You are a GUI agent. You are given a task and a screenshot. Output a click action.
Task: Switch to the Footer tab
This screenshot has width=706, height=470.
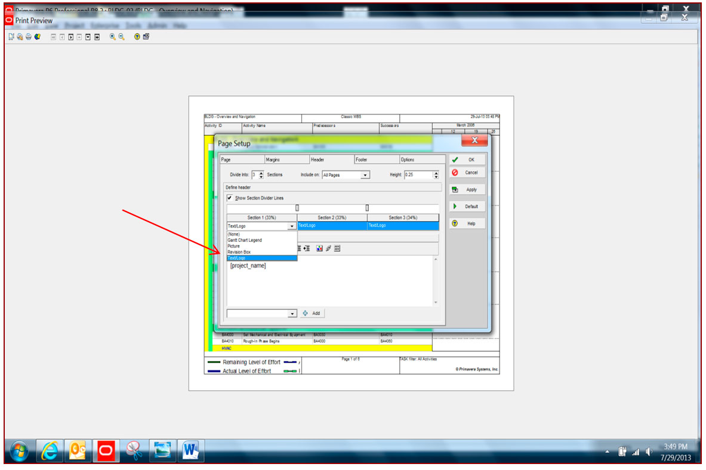(377, 160)
